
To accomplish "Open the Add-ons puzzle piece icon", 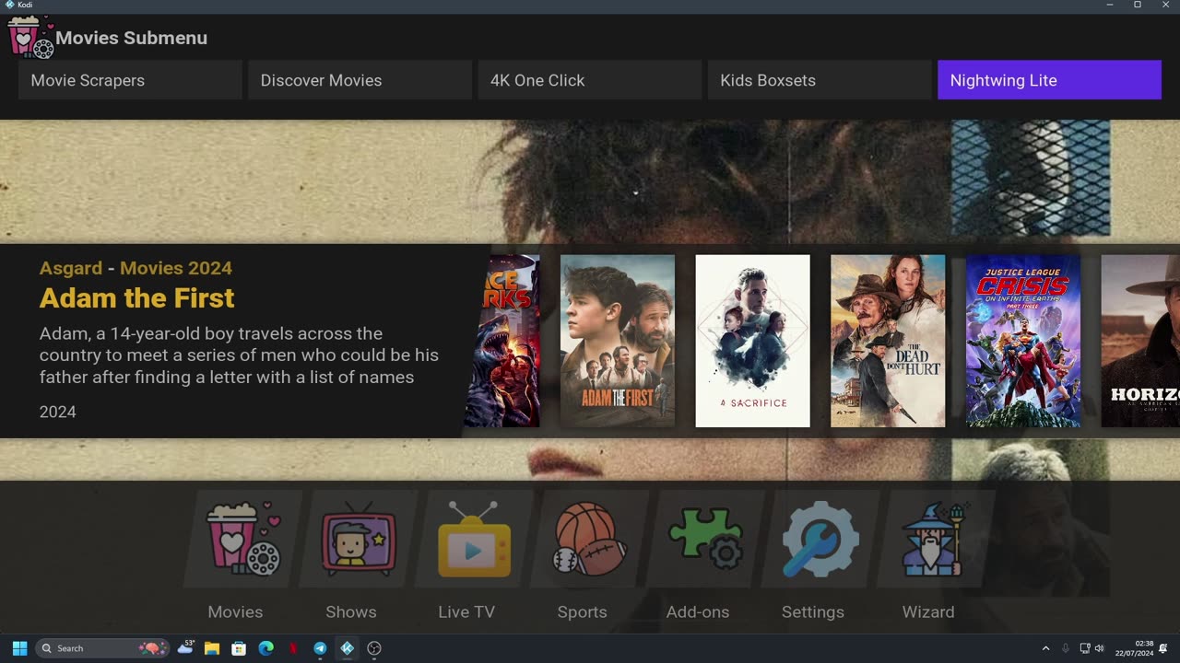I will click(x=705, y=538).
